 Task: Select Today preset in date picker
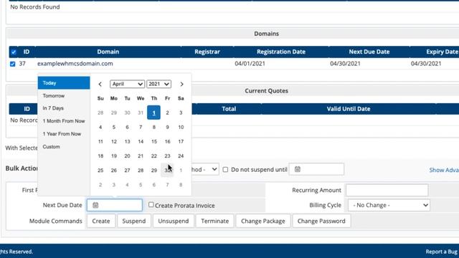click(64, 83)
